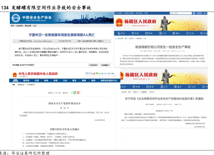Click 互动 chat bubble in upper Yangling navbar
The height and width of the screenshot is (155, 214).
pyautogui.click(x=188, y=33)
